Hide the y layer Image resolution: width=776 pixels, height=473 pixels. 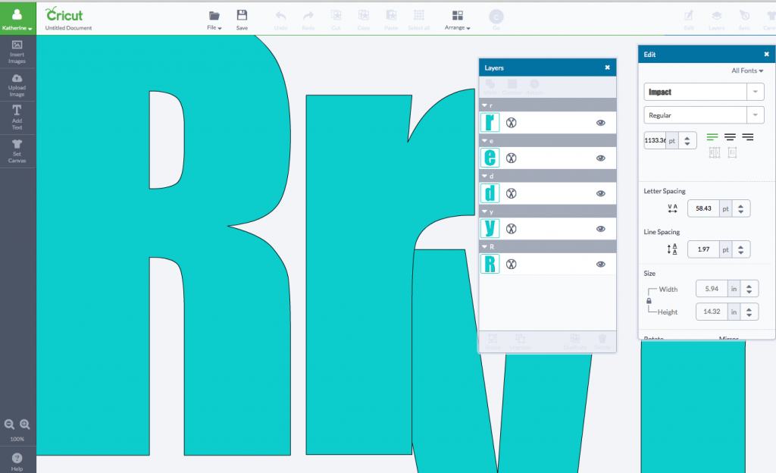pyautogui.click(x=601, y=229)
